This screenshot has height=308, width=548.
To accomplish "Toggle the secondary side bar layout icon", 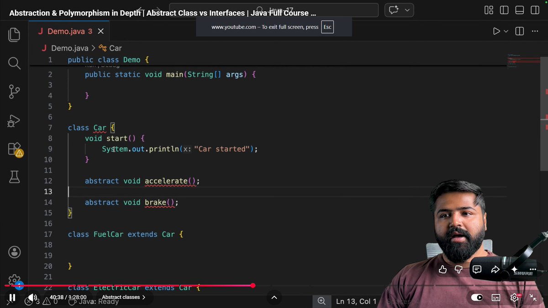I will tap(535, 10).
